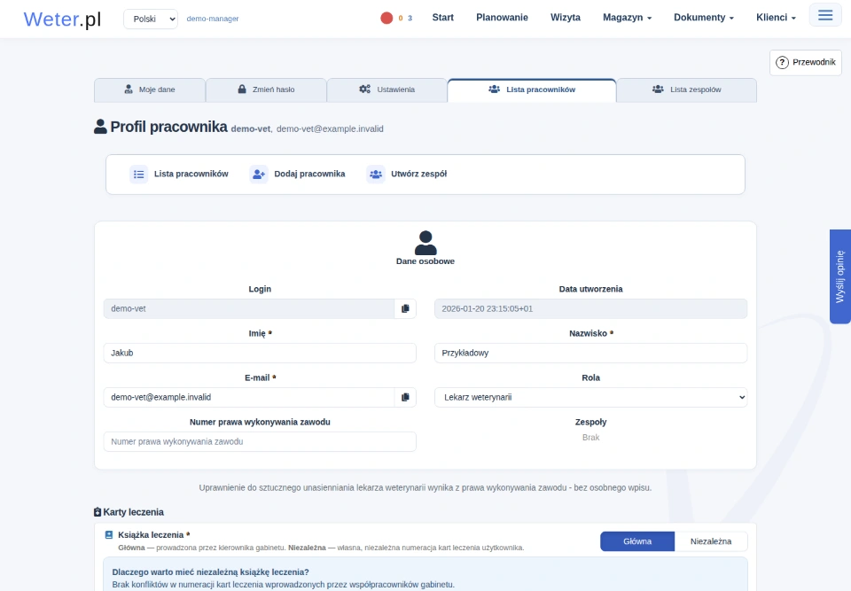Click the orange notification counter 0

click(x=401, y=18)
